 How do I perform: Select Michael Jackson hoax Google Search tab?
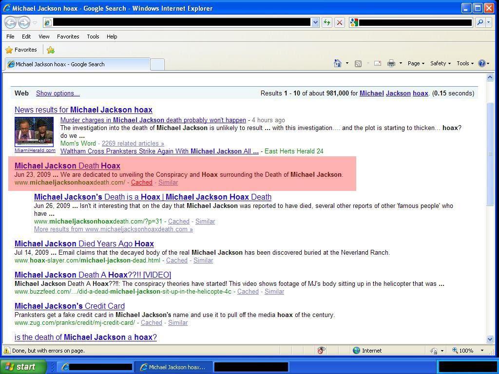tap(77, 64)
